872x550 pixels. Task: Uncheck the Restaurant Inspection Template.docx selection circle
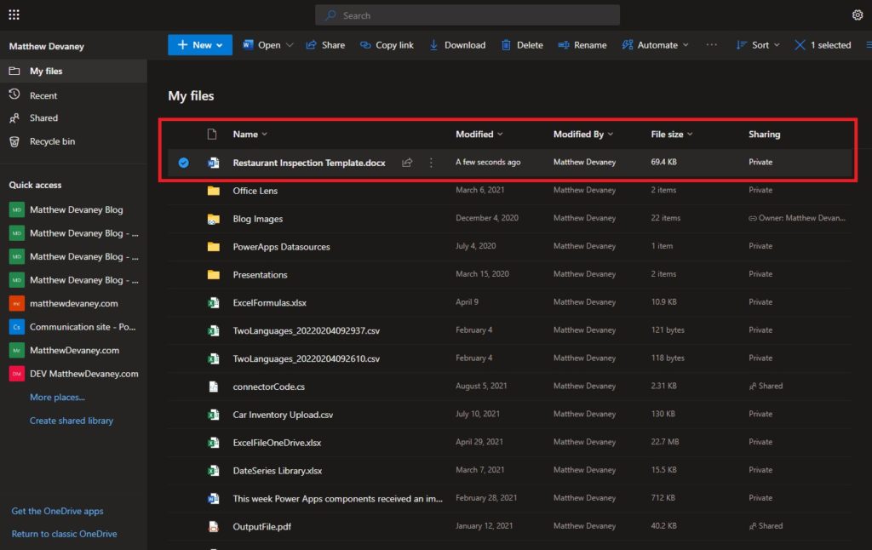point(184,163)
